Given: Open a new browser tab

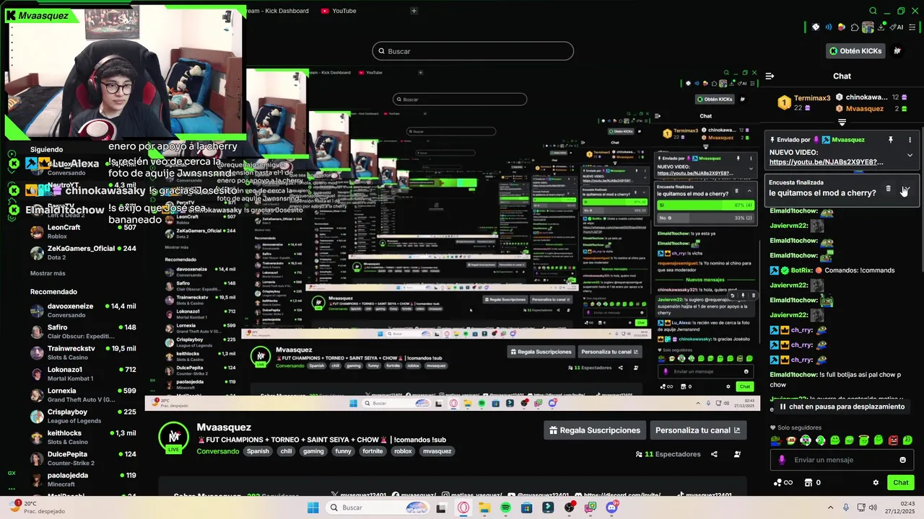Looking at the screenshot, I should pyautogui.click(x=414, y=11).
